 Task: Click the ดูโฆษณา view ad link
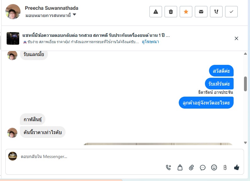coord(150,42)
